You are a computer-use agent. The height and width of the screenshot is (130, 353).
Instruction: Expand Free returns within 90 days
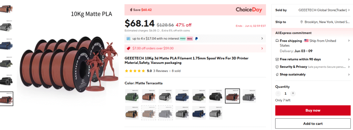click(349, 59)
